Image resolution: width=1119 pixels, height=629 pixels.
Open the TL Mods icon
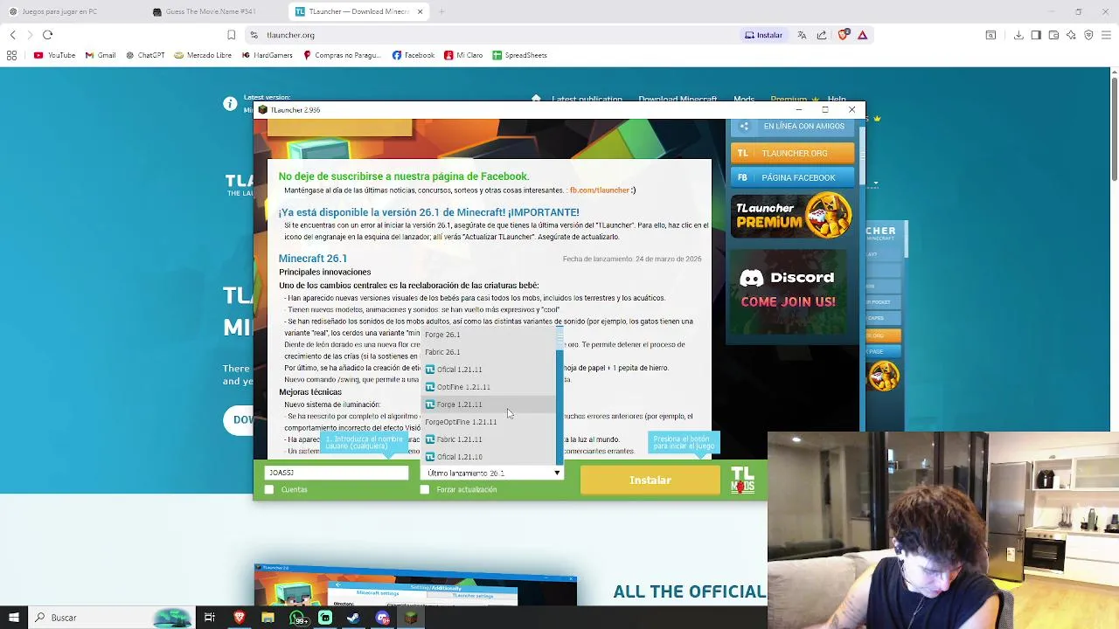(743, 480)
